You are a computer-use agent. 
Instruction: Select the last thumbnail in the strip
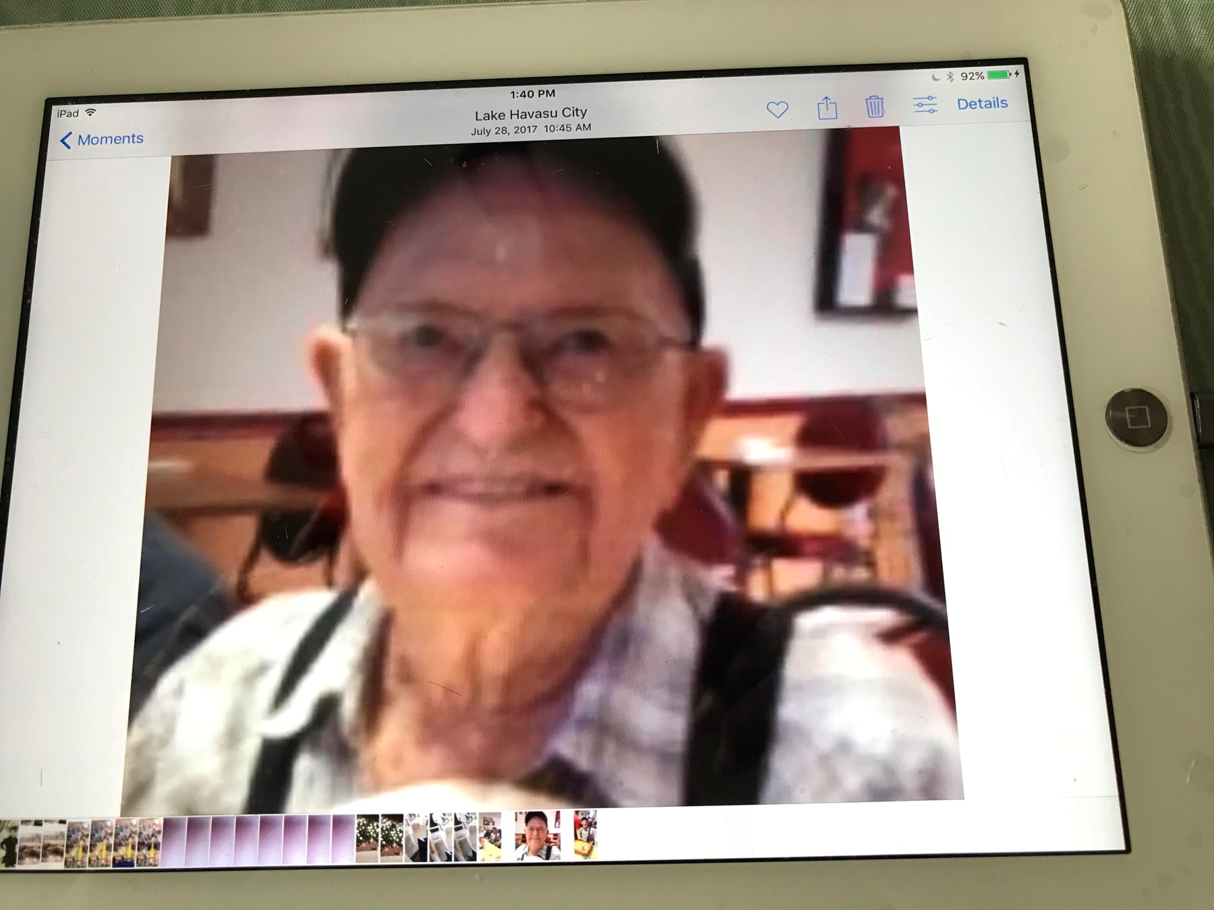tap(585, 835)
